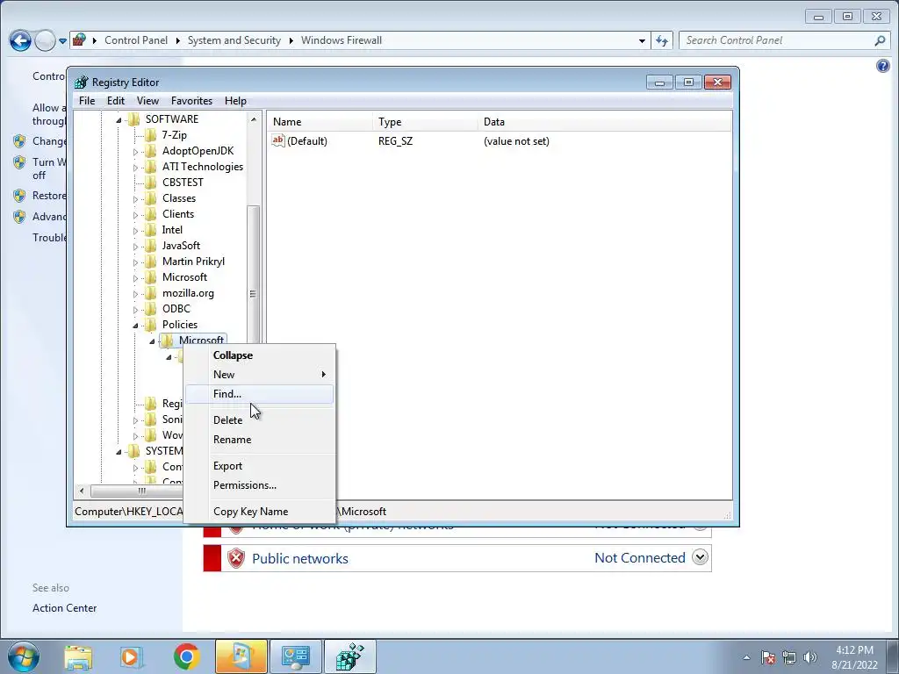Sort values by the Name column header
899x674 pixels.
320,121
